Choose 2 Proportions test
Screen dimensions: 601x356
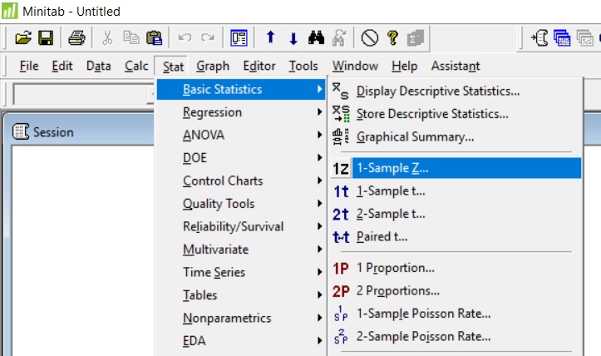397,291
